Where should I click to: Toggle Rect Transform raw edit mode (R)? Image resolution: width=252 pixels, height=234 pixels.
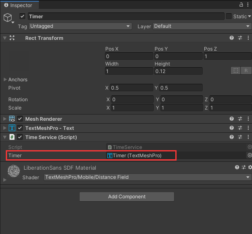(246, 71)
